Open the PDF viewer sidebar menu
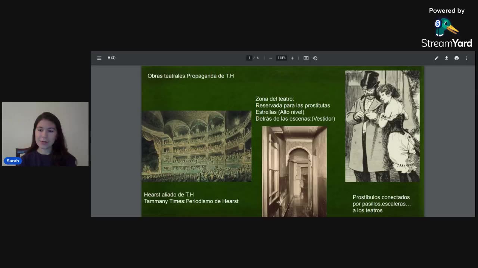 point(99,58)
